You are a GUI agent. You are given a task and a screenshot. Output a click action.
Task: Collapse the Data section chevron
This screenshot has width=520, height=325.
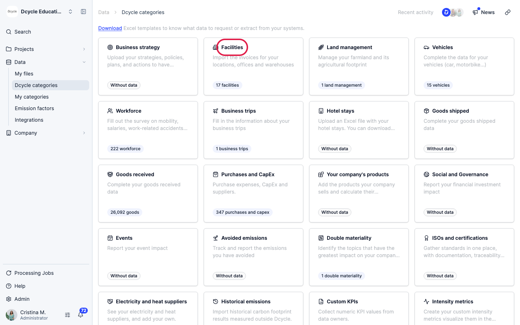click(x=84, y=62)
